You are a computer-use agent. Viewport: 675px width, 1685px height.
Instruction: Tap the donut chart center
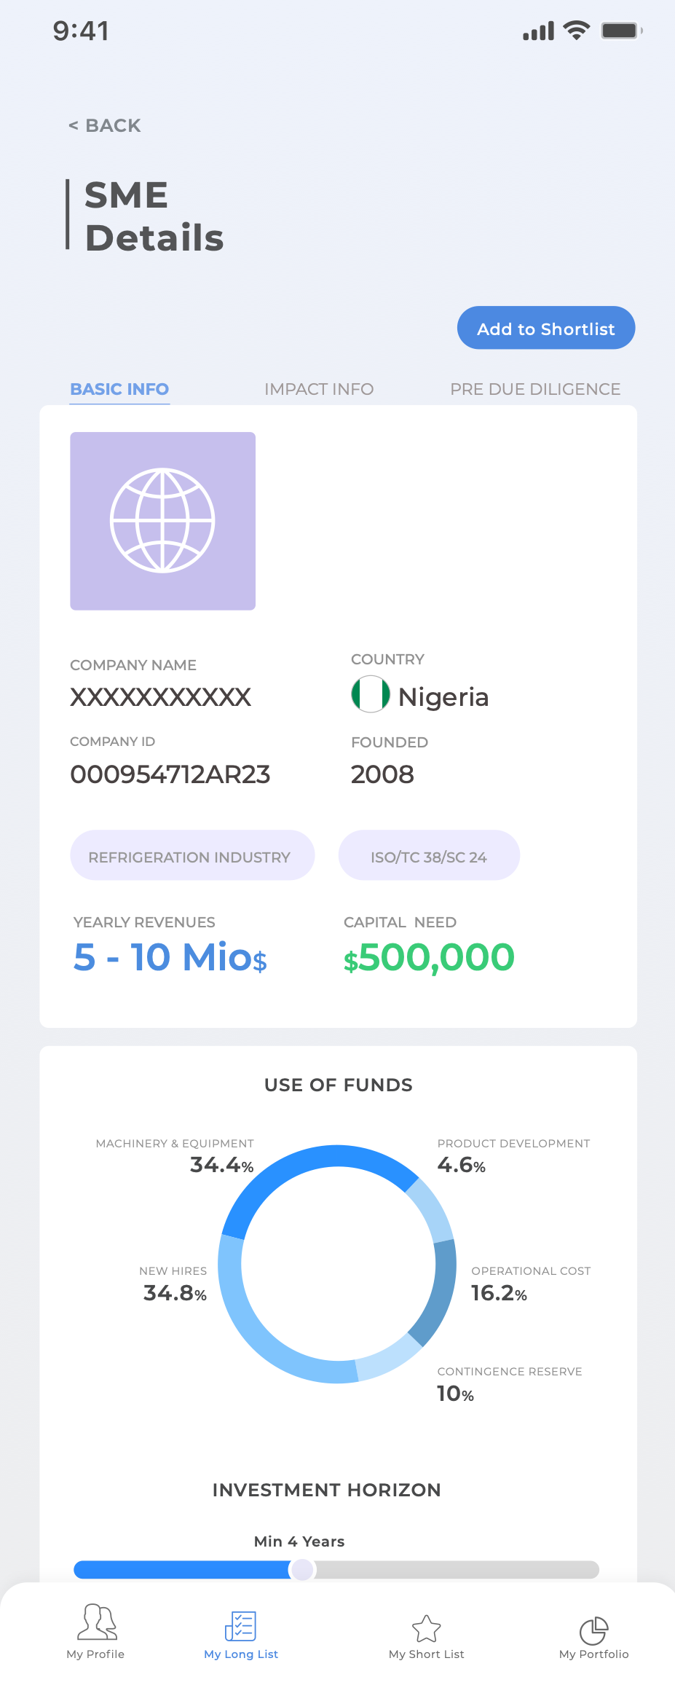pyautogui.click(x=338, y=1264)
